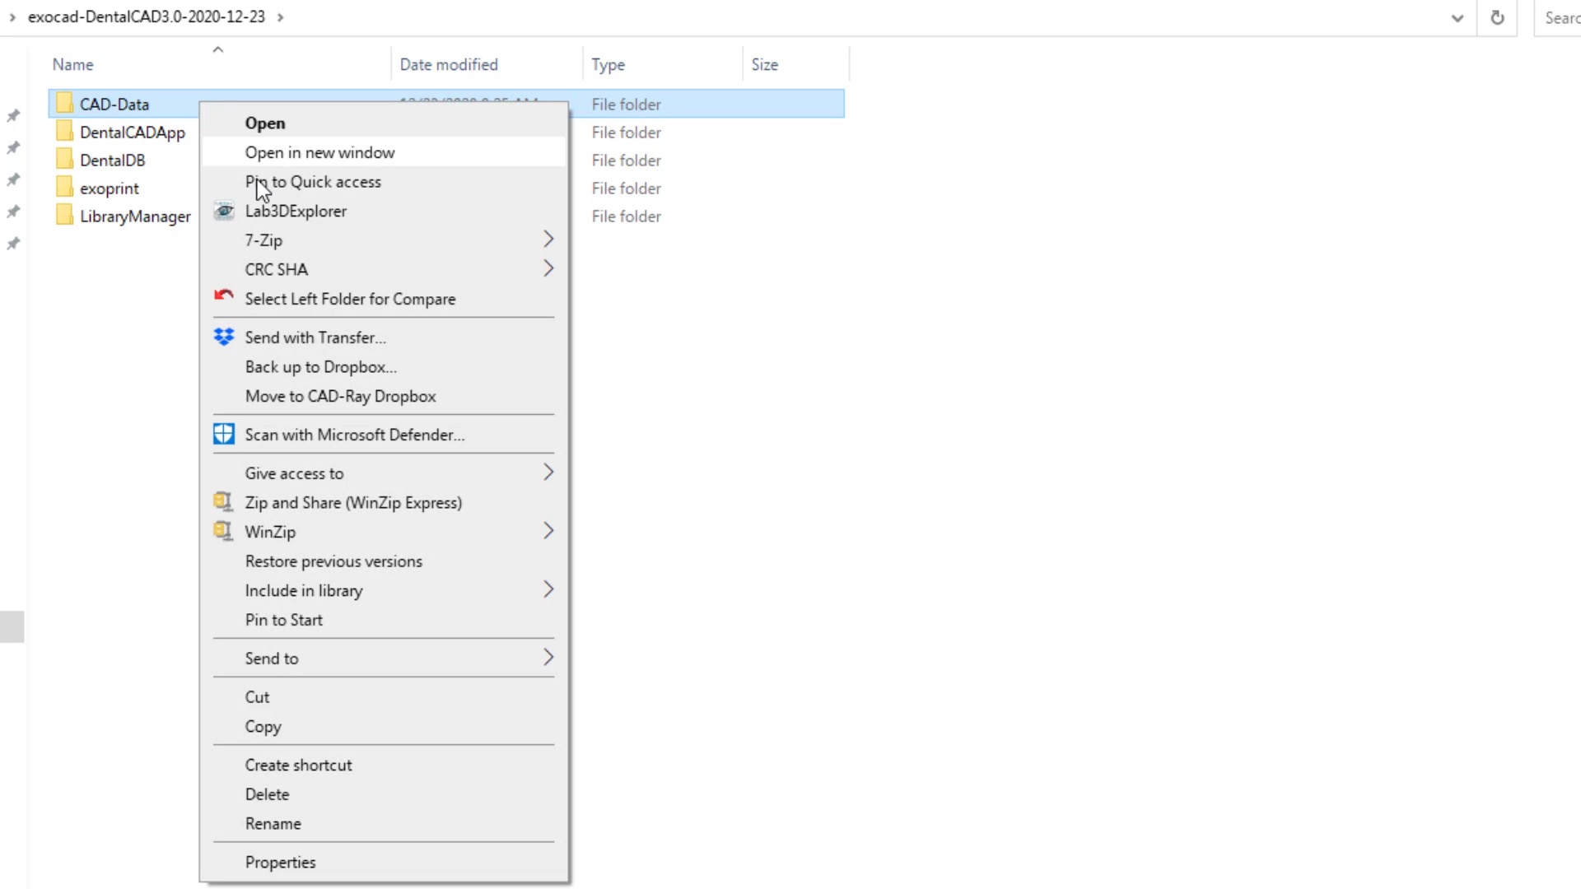
Task: Click the LibraryManager folder icon
Action: coord(65,216)
